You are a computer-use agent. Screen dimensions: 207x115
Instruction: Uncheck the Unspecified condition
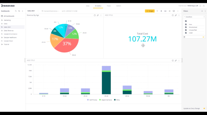pyautogui.click(x=186, y=30)
